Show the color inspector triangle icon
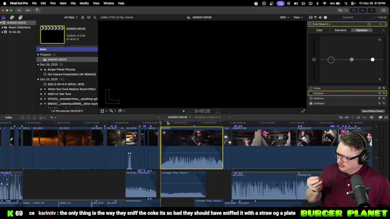The image size is (390, 219). [x=315, y=17]
